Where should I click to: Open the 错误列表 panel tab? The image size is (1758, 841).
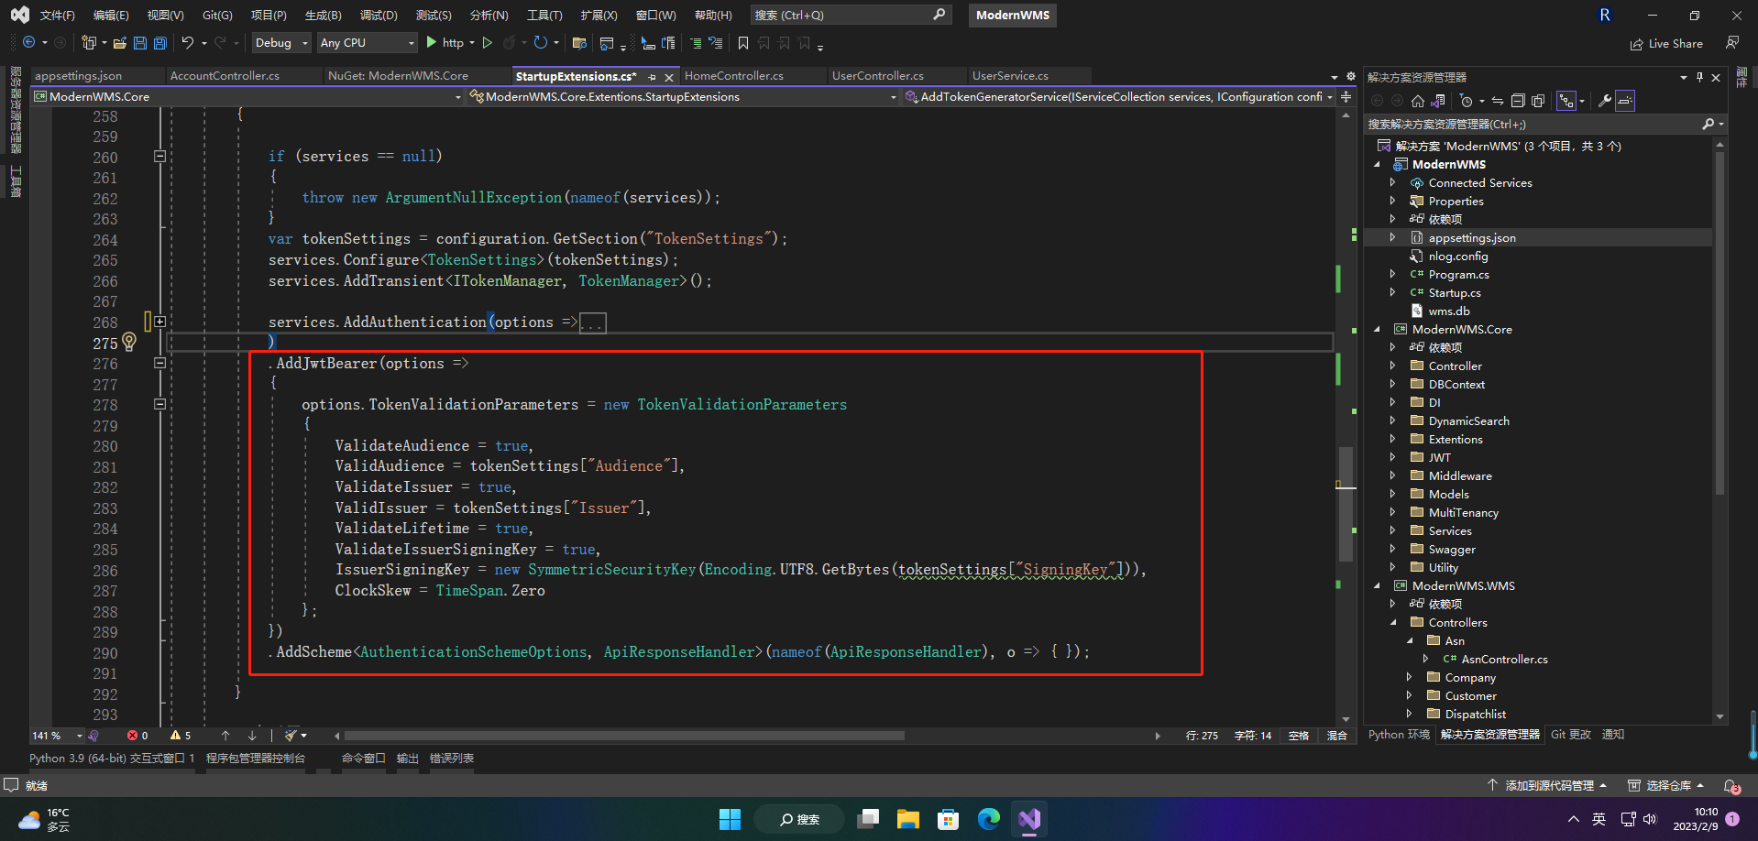point(452,759)
